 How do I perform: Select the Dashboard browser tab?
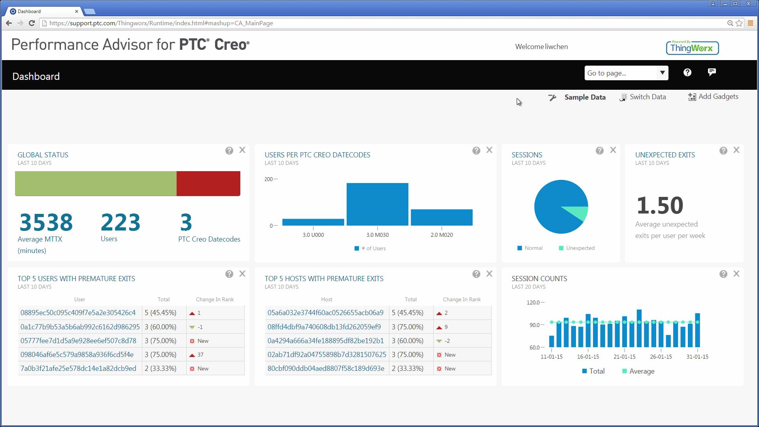43,11
